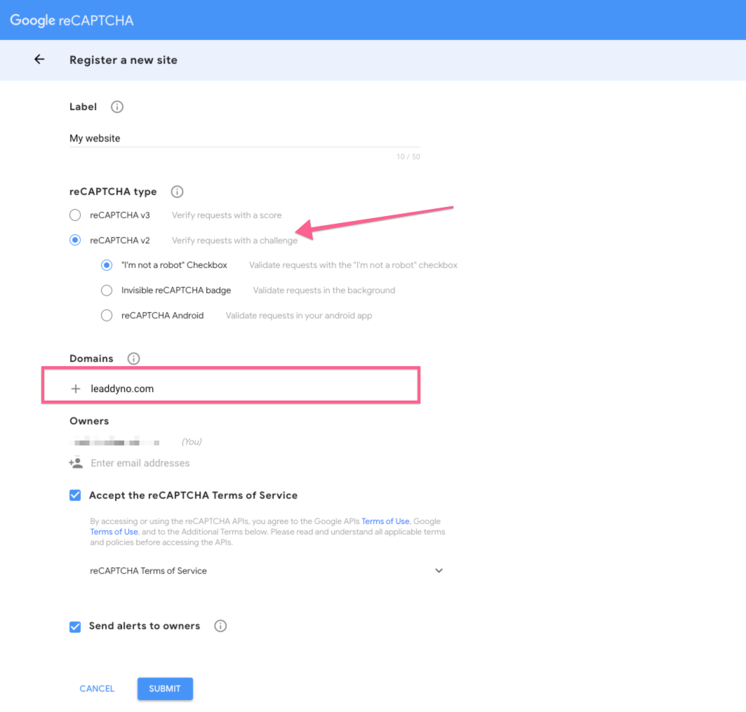The image size is (746, 712).
Task: Click the reCAPTCHA Terms of Service row label
Action: tap(149, 571)
